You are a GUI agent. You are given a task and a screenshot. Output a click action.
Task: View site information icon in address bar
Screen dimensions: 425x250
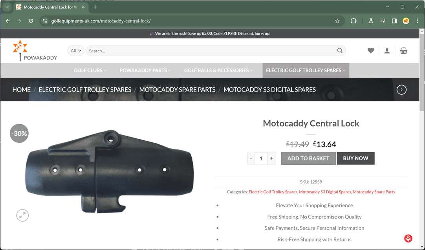click(45, 21)
